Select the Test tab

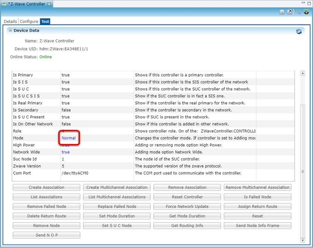pyautogui.click(x=45, y=21)
